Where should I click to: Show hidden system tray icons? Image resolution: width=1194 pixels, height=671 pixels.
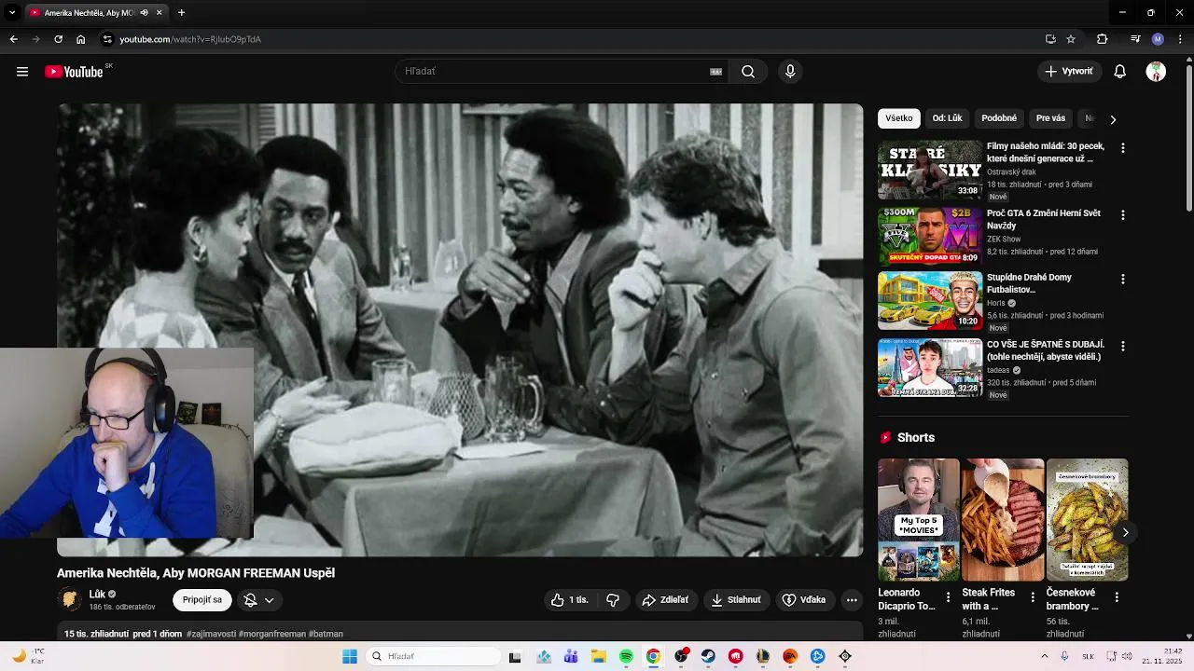[1044, 656]
